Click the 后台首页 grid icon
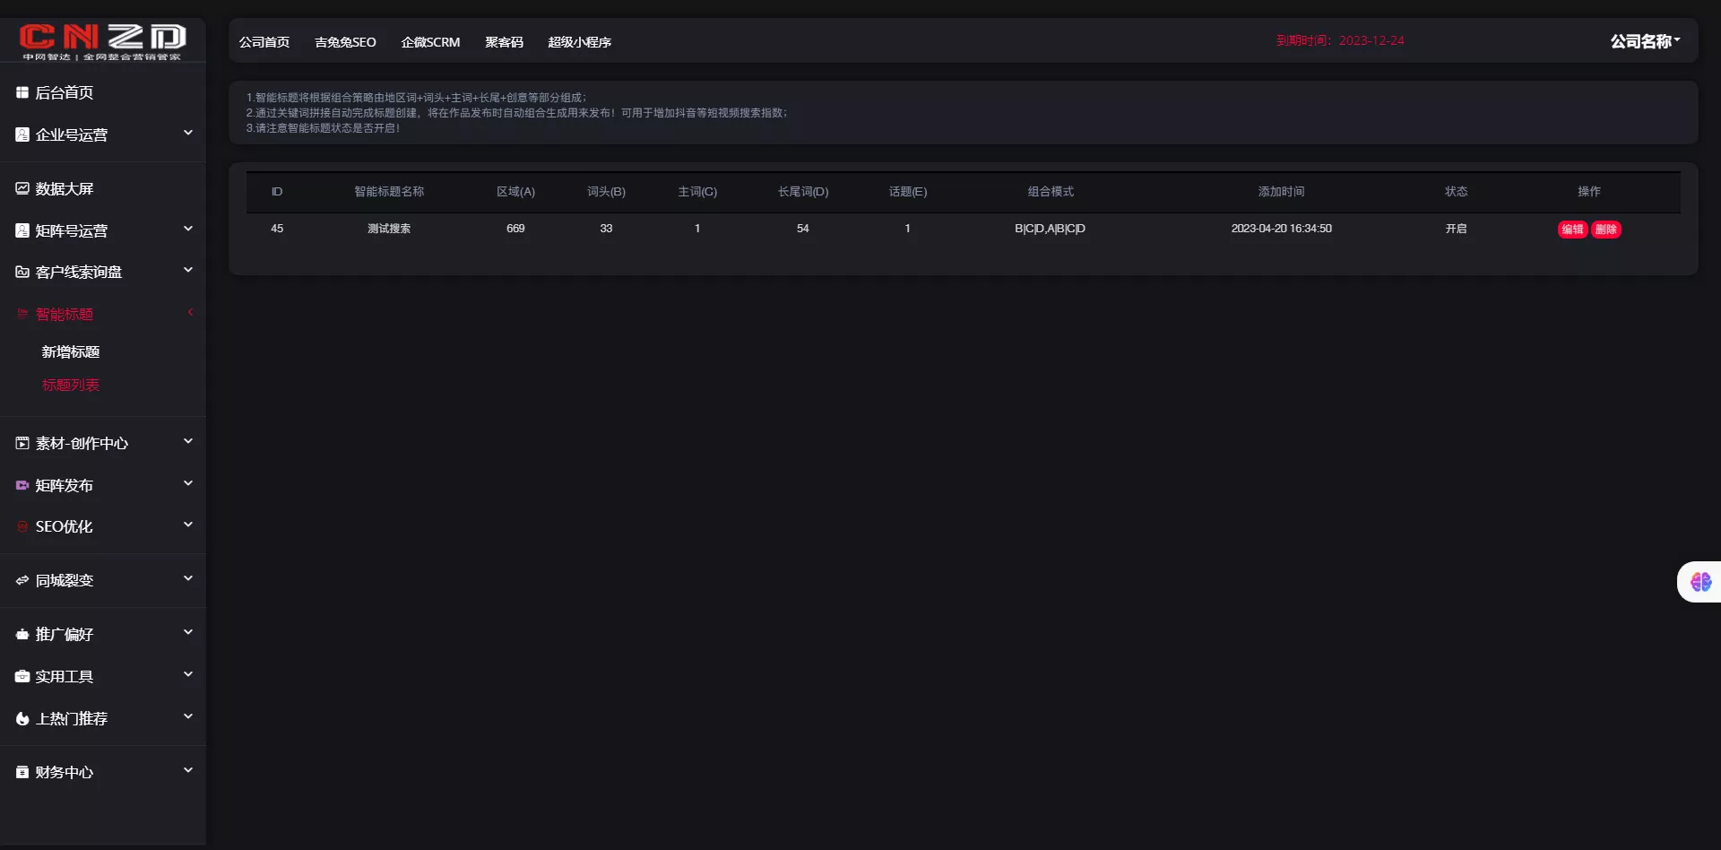Image resolution: width=1721 pixels, height=850 pixels. pos(22,92)
